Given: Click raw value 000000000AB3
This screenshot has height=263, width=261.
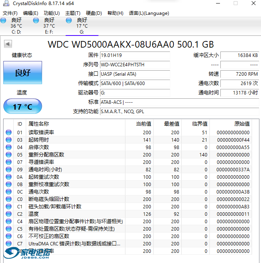Looking at the screenshot, I should [233, 207].
